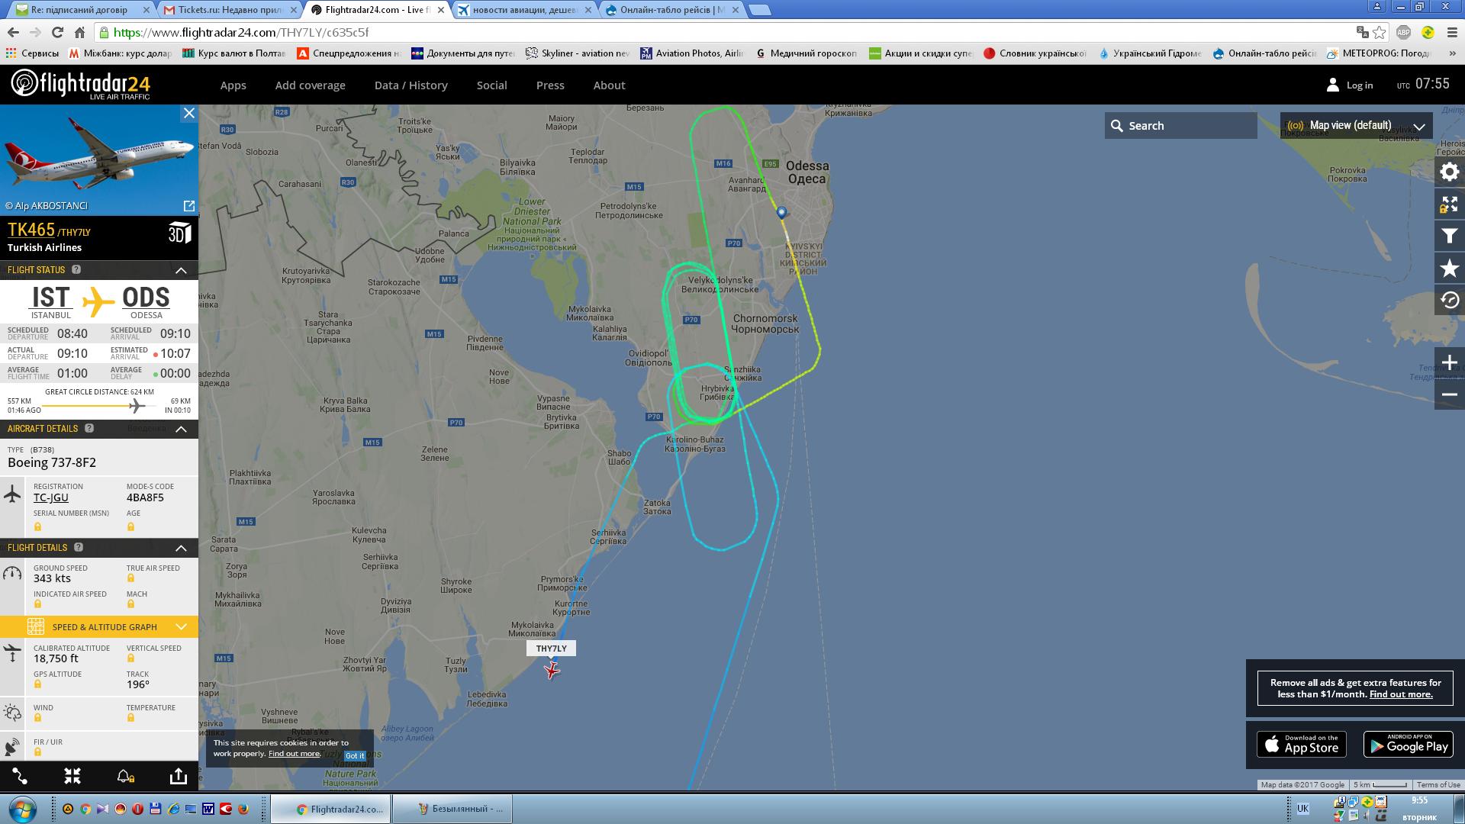Click the filter funnel icon
1465x824 pixels.
(1449, 237)
